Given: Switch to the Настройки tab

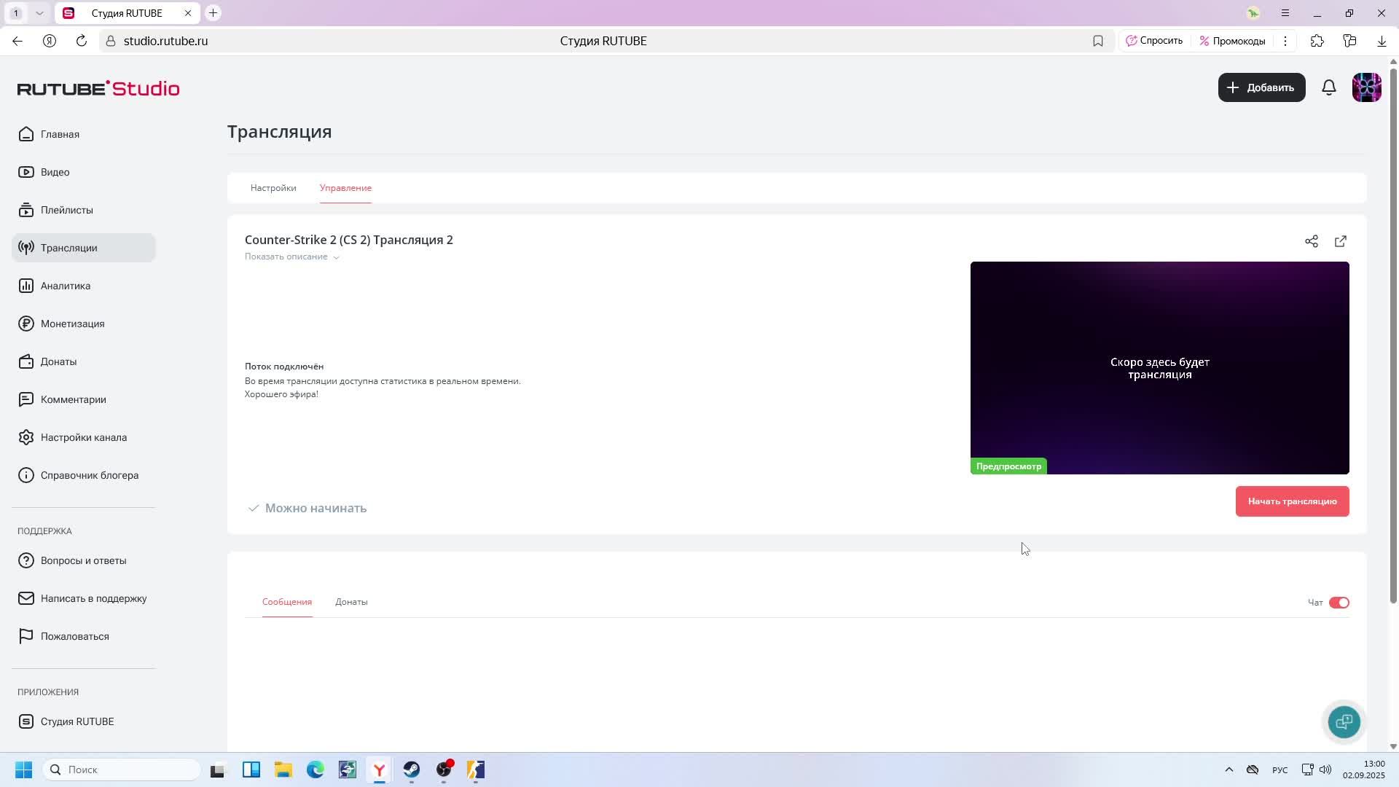Looking at the screenshot, I should (x=273, y=188).
